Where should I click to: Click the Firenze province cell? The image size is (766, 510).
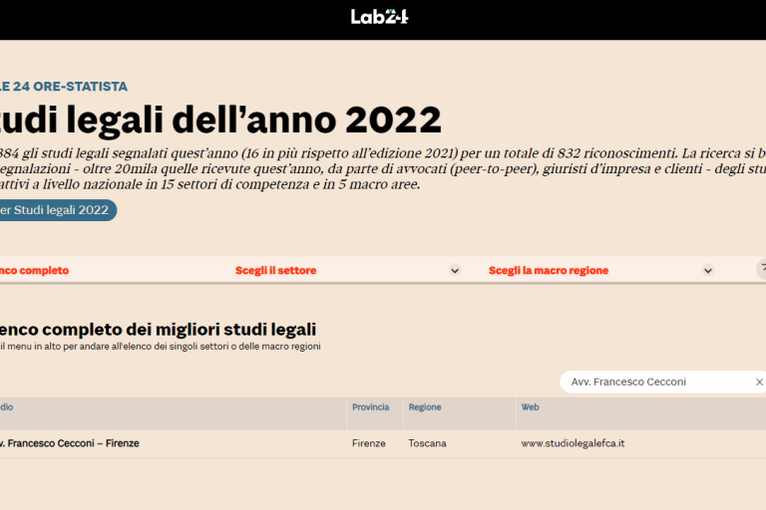pos(368,443)
